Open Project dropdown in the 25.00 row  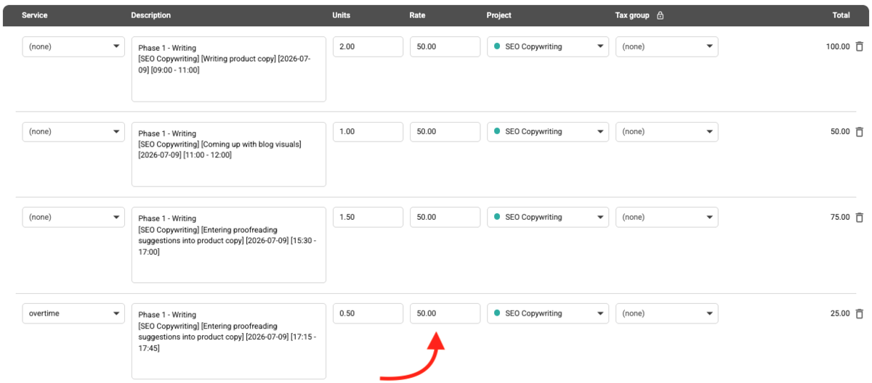point(548,313)
